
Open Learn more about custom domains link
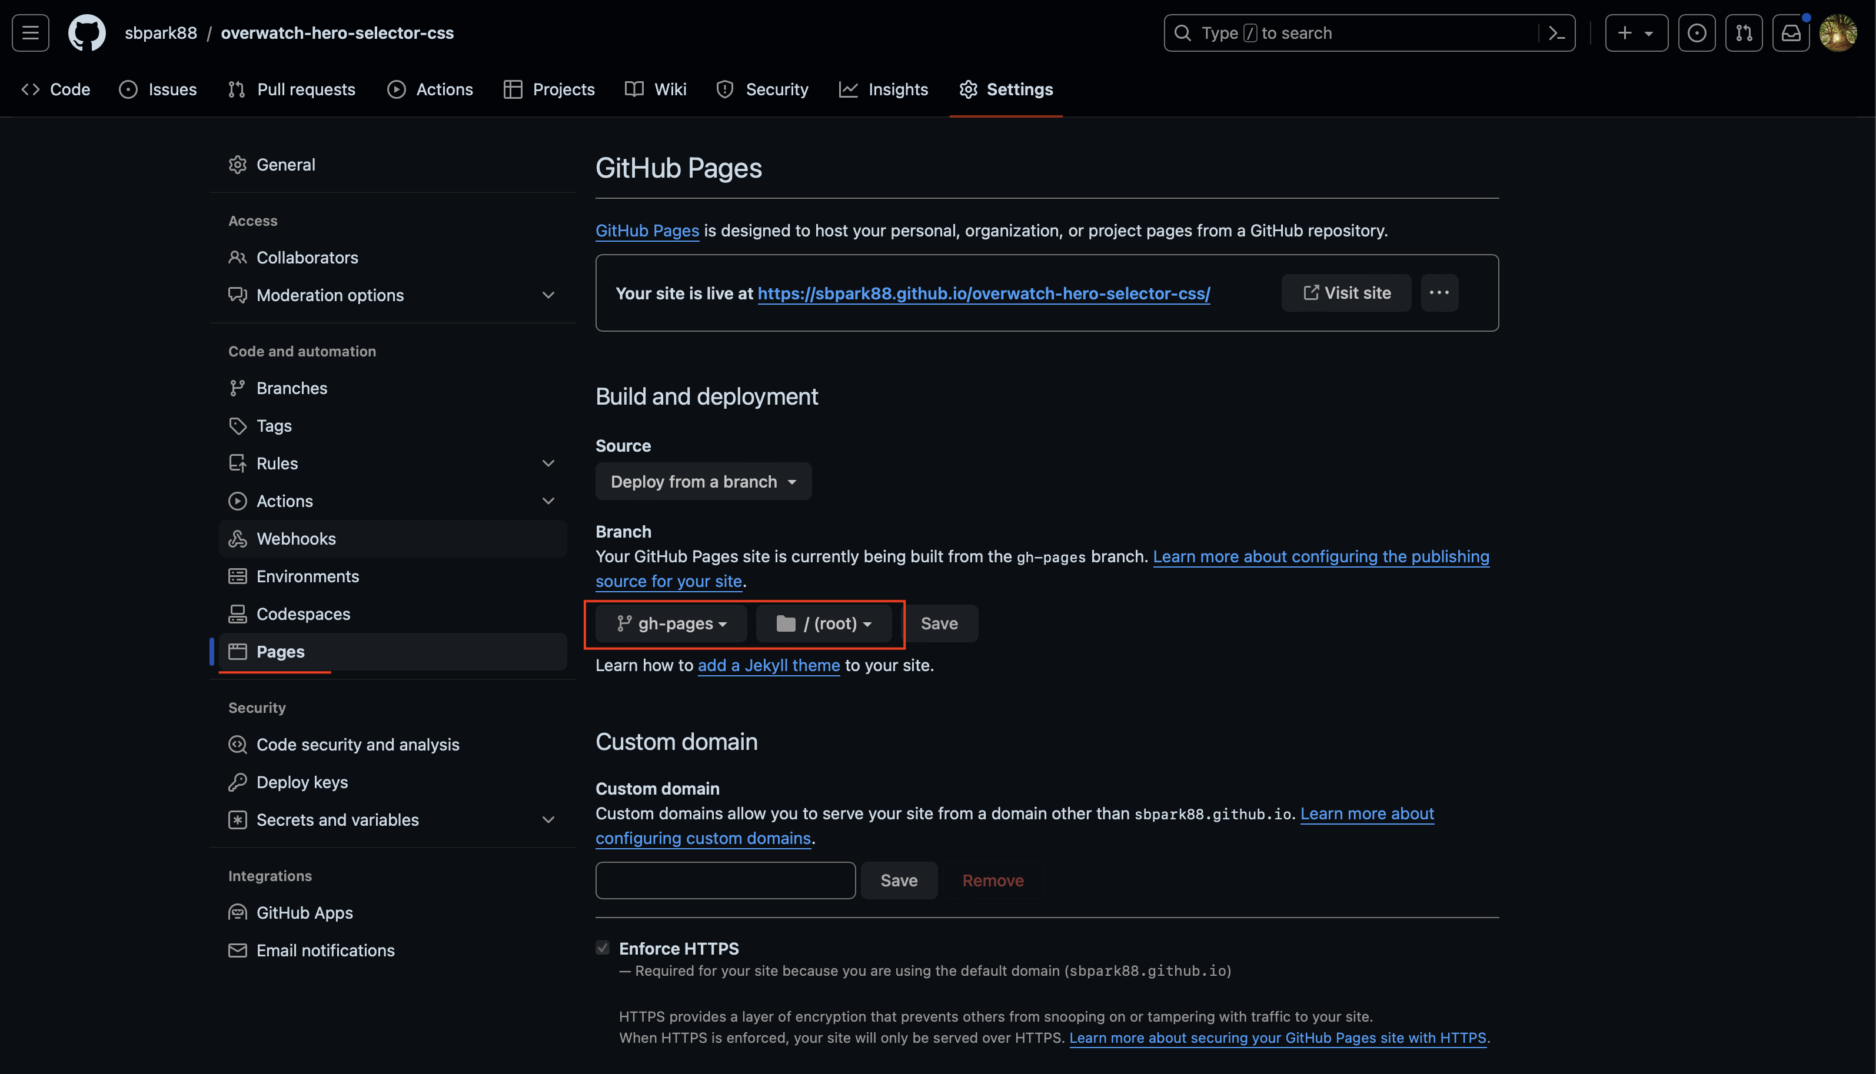pos(1367,813)
